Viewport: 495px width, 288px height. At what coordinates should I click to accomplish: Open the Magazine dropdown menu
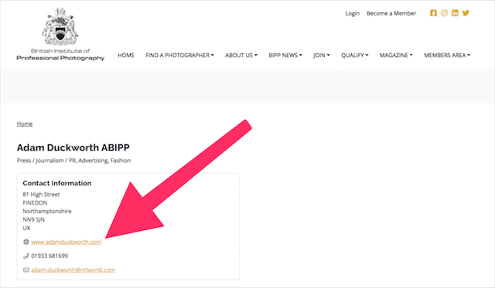(x=396, y=55)
